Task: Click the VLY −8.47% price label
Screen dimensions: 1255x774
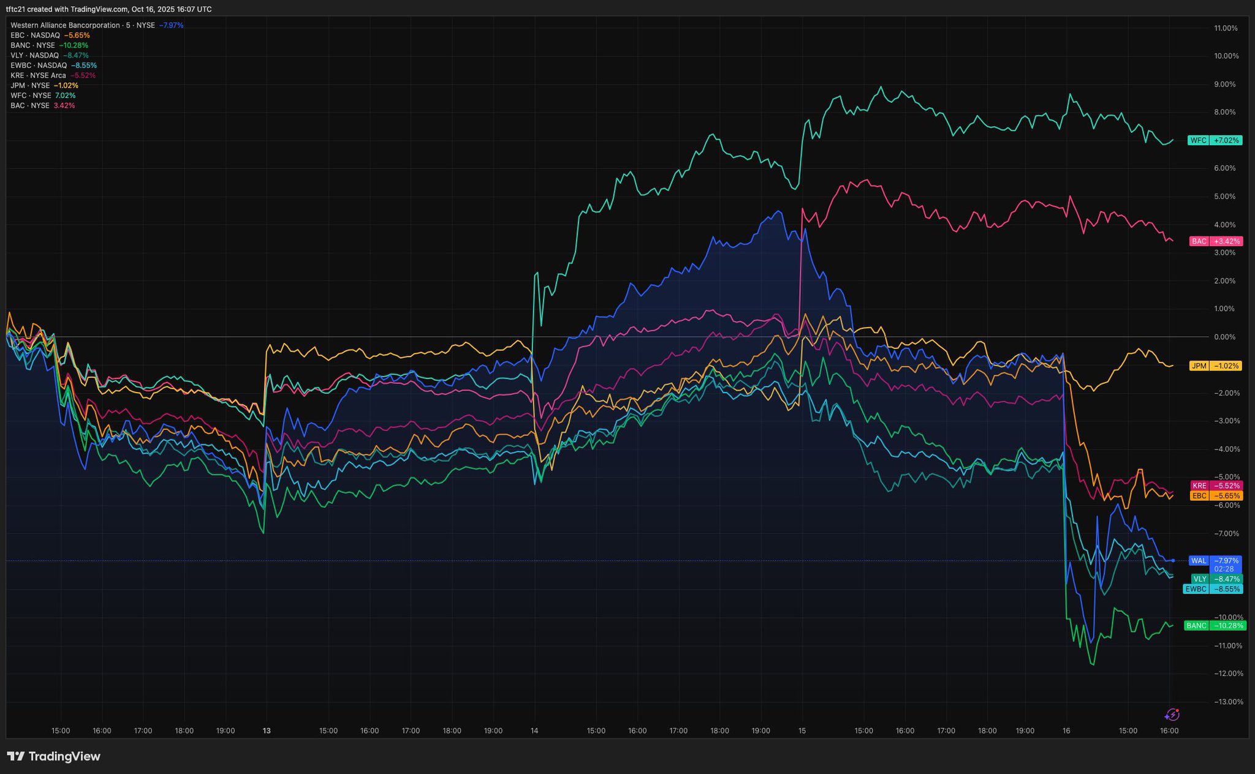Action: point(1217,579)
